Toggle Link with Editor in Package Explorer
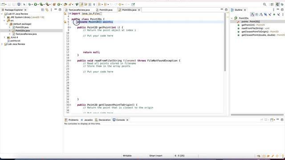285x160 pixels. (x=47, y=10)
